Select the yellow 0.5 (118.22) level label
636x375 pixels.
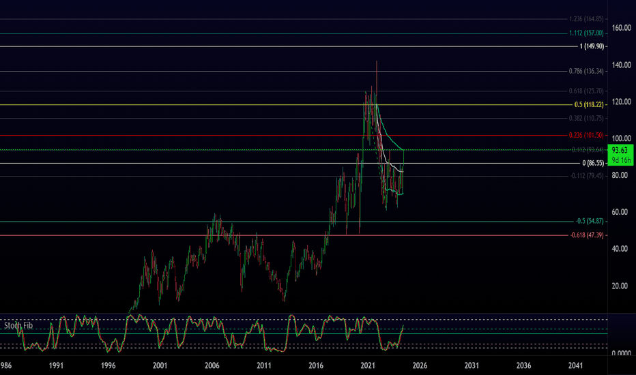pyautogui.click(x=588, y=104)
